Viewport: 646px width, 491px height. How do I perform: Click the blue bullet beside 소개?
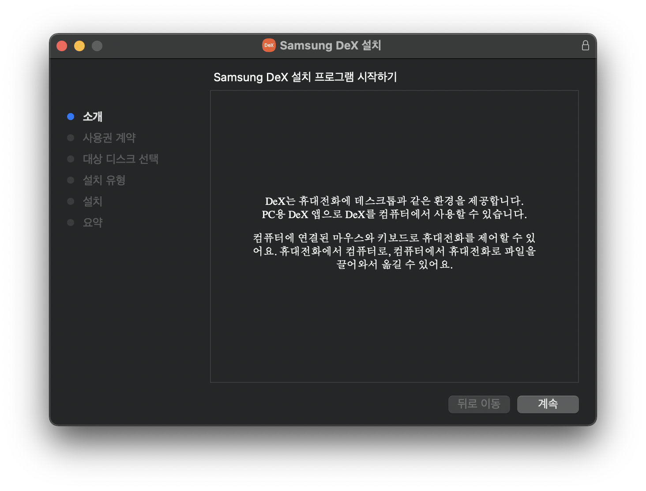[71, 117]
